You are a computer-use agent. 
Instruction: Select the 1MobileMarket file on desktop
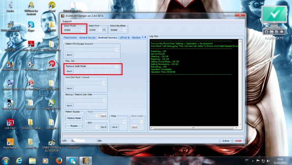click(73, 7)
